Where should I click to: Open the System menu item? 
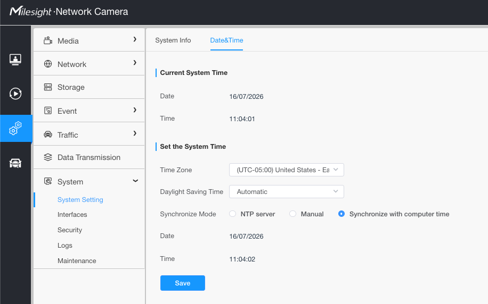coord(89,181)
